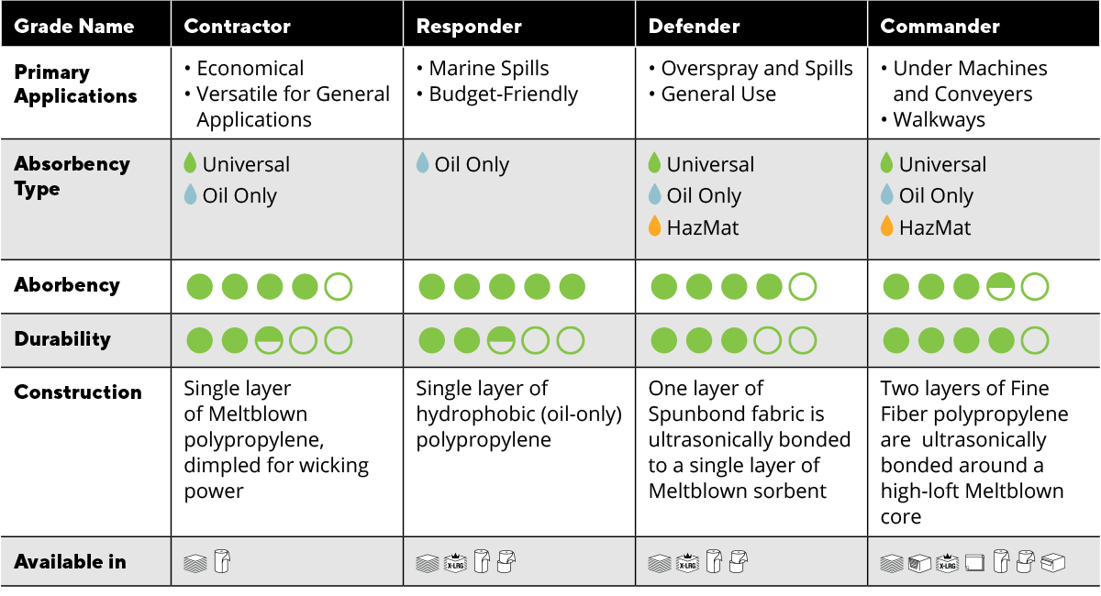The width and height of the screenshot is (1101, 596).
Task: Click Responder's fifth filled absorbency circle
Action: tap(572, 287)
